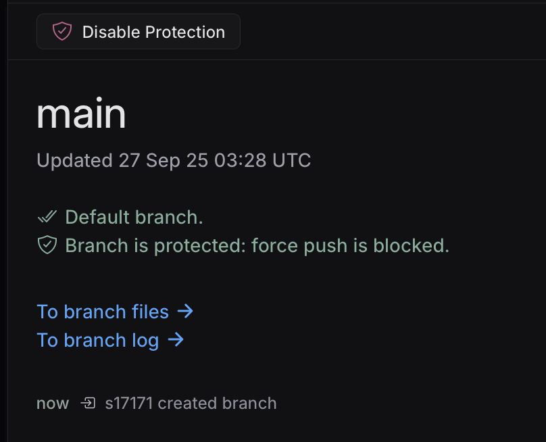The height and width of the screenshot is (442, 546).
Task: Click the double checkmark Default branch icon
Action: click(47, 217)
